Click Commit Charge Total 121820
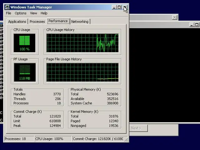This screenshot has height=150, width=200. 55,116
